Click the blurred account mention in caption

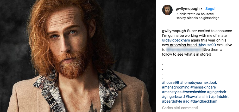(181, 50)
